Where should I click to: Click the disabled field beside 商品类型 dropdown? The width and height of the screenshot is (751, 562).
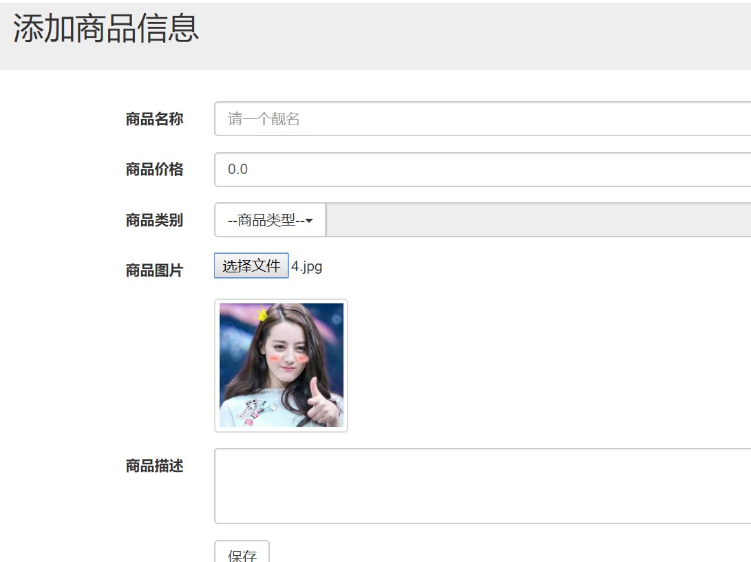coord(538,220)
